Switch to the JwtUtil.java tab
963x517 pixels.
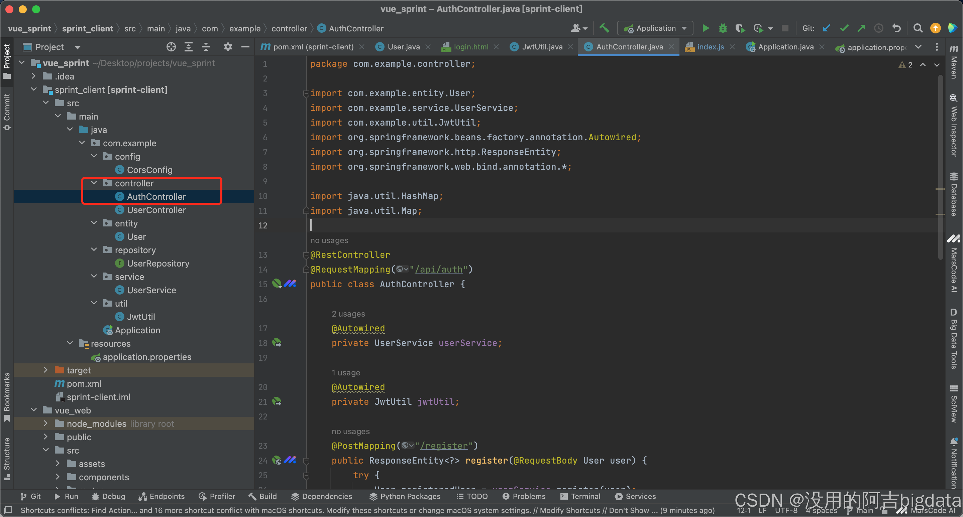pyautogui.click(x=542, y=47)
